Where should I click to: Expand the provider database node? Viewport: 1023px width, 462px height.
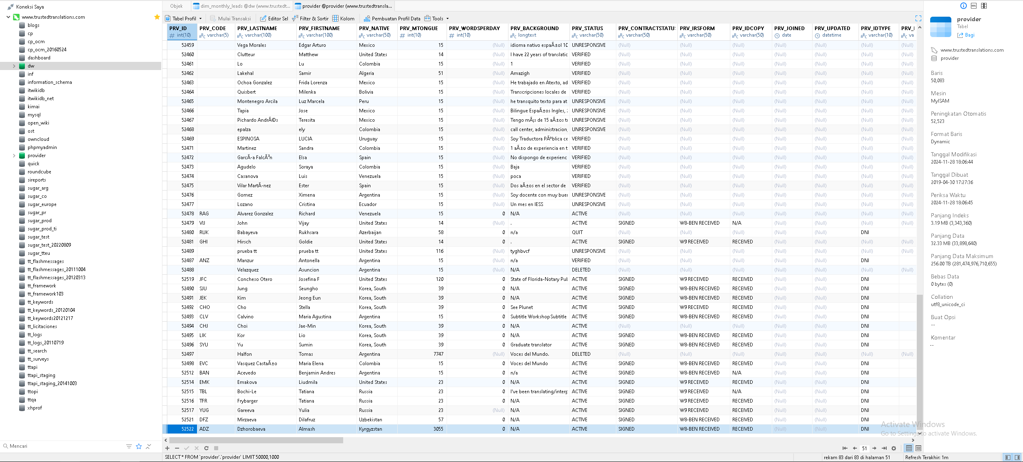pyautogui.click(x=14, y=155)
